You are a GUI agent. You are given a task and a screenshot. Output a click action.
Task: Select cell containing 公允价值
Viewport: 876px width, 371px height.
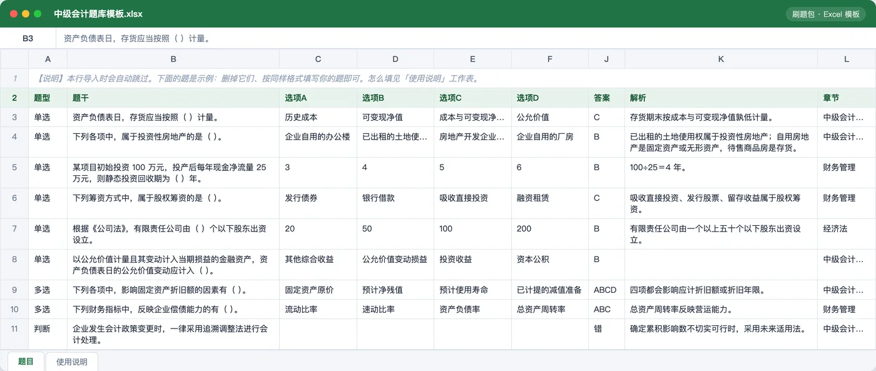tap(550, 117)
